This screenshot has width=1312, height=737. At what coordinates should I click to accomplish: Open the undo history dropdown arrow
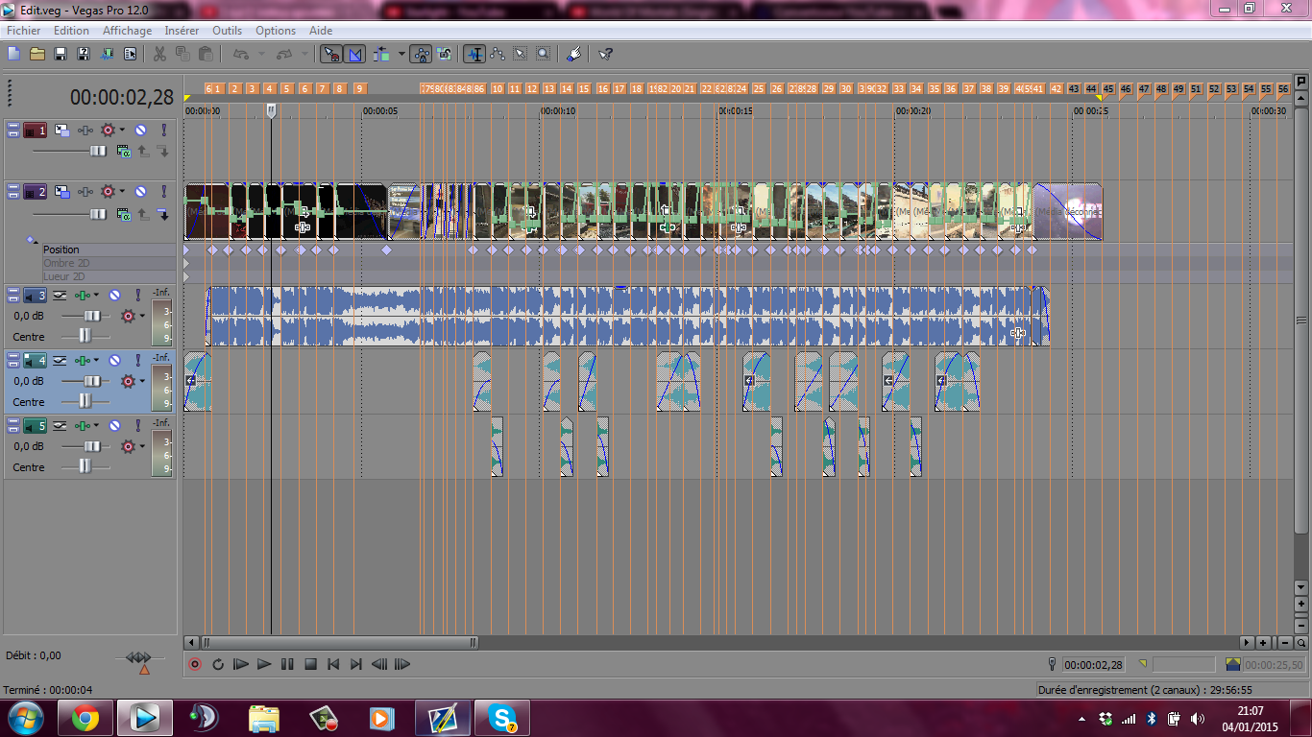click(261, 54)
